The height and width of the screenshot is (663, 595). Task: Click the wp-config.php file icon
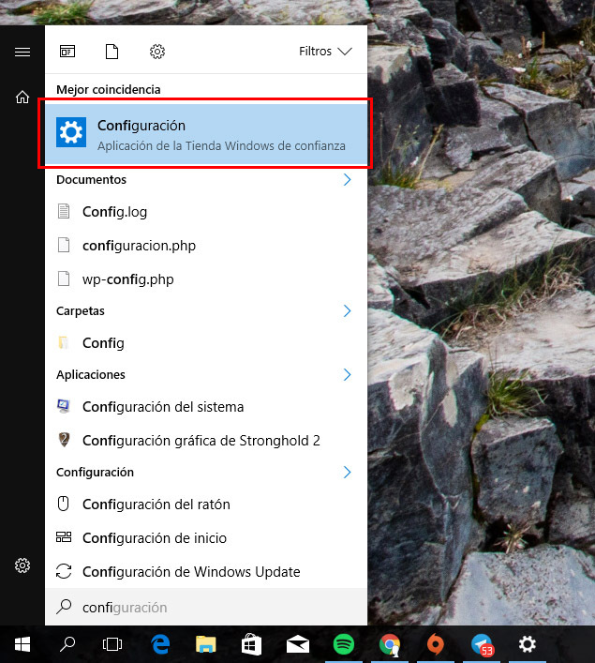pos(64,279)
